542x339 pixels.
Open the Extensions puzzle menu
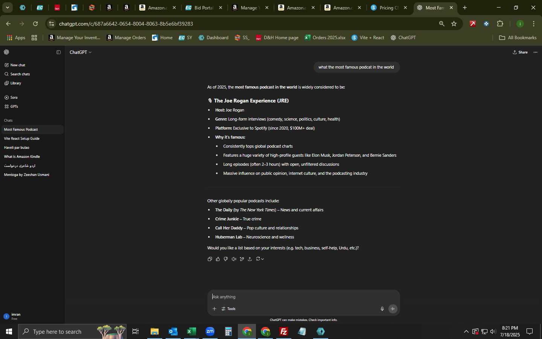tap(500, 24)
